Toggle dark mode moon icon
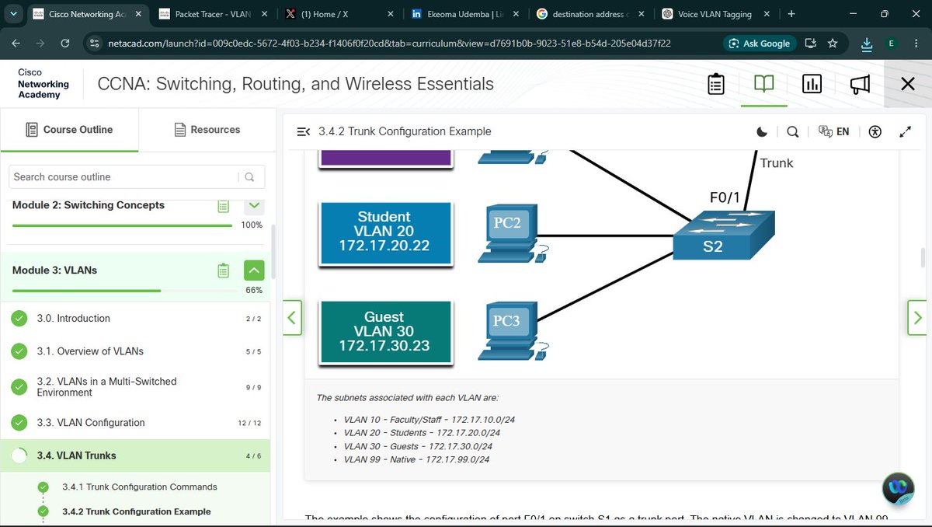The image size is (932, 527). click(762, 132)
